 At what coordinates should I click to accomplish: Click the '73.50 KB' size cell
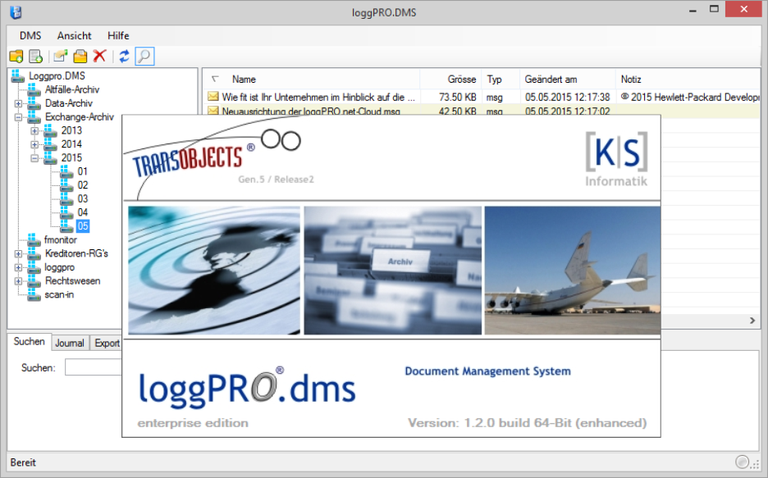click(x=458, y=97)
